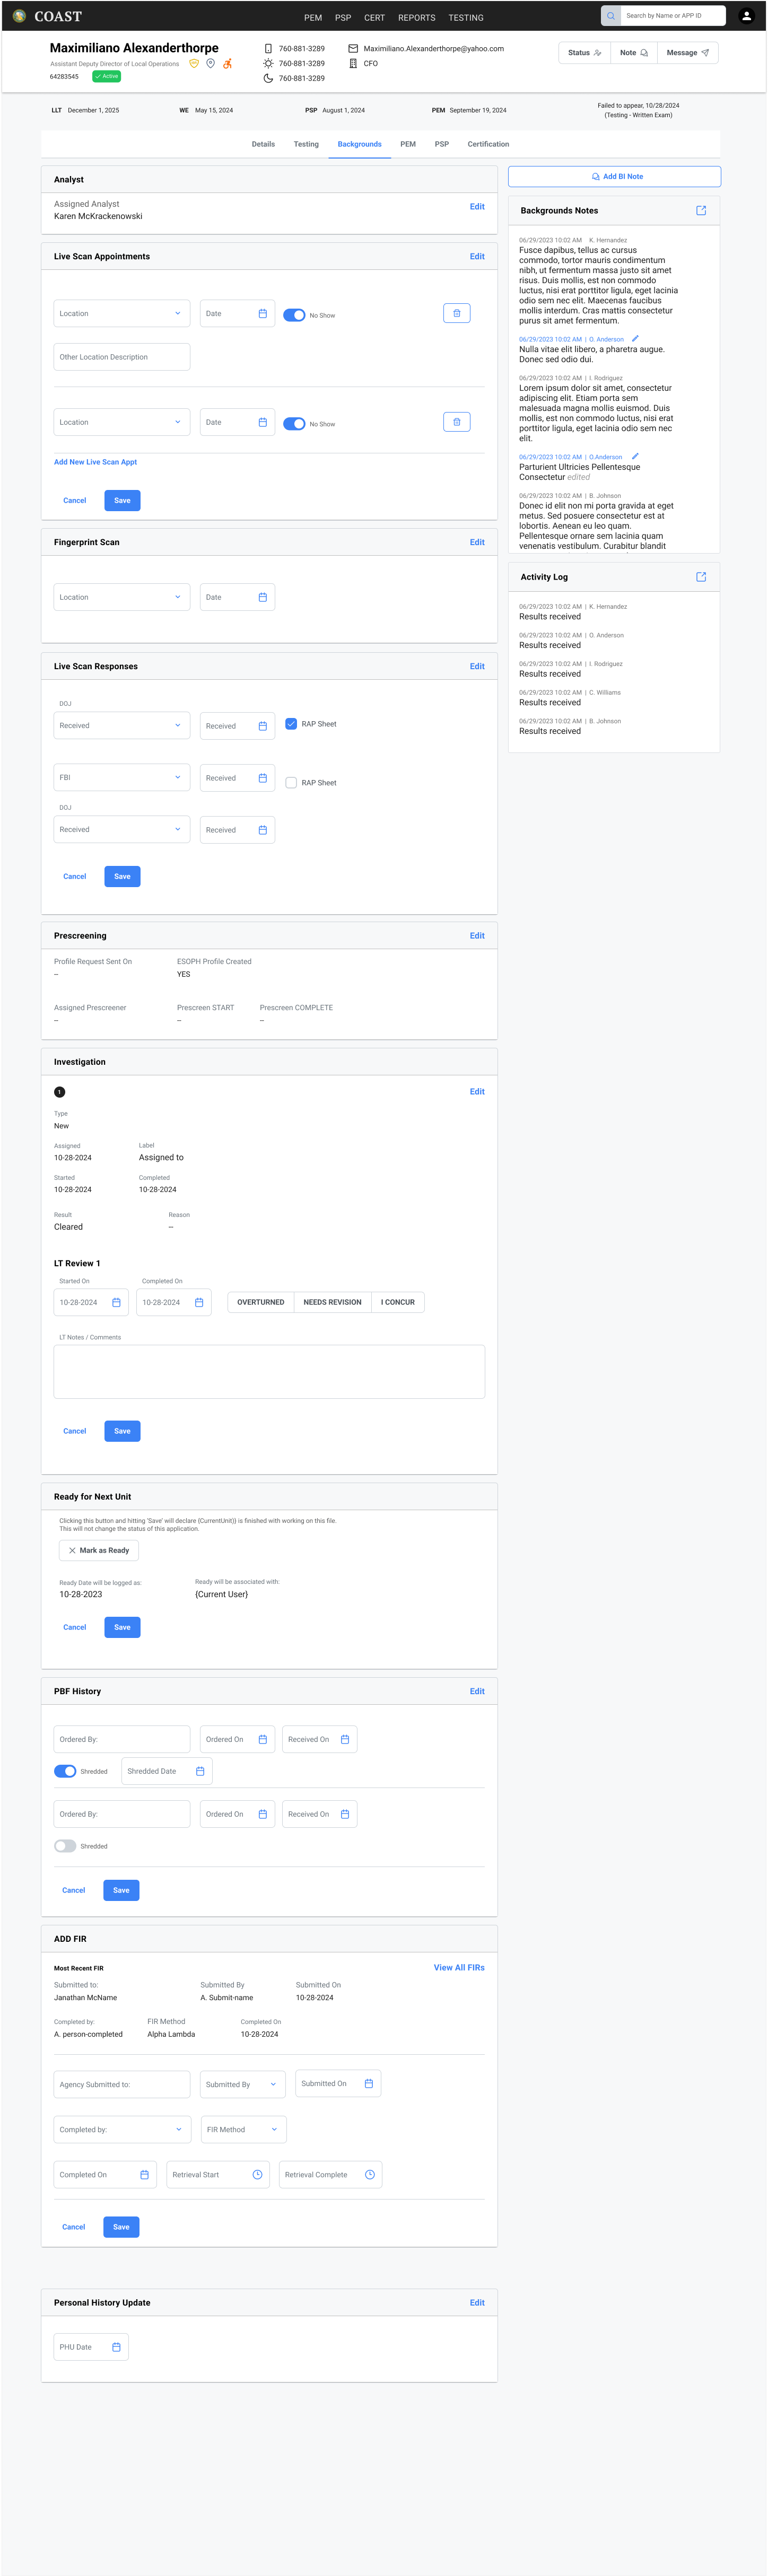Open calendar icon in FIR Submitted On field
The height and width of the screenshot is (2576, 768).
pyautogui.click(x=369, y=2084)
